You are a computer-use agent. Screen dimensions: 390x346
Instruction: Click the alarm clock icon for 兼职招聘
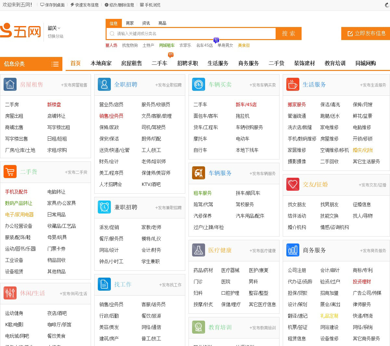(104, 207)
